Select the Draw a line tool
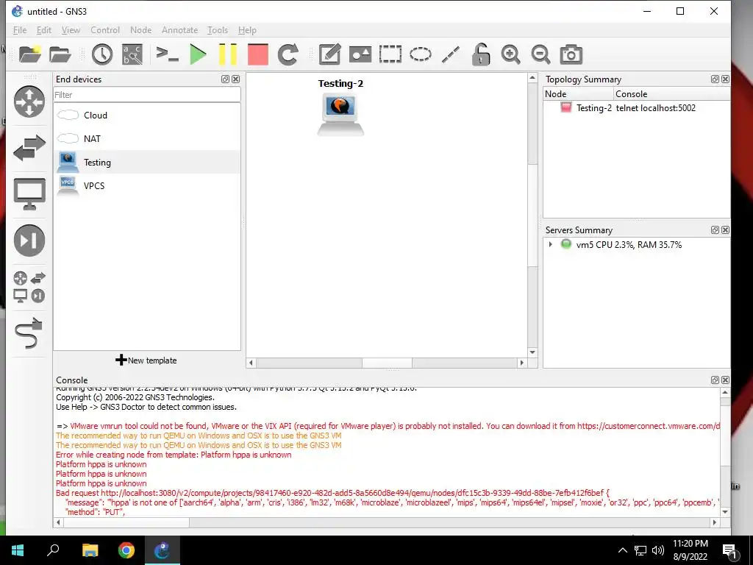The image size is (753, 565). (451, 54)
